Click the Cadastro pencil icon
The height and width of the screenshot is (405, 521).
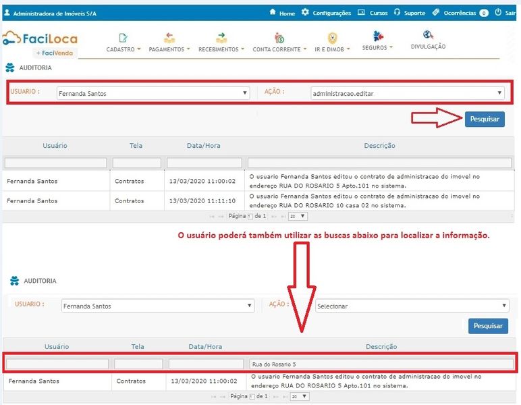[x=123, y=38]
